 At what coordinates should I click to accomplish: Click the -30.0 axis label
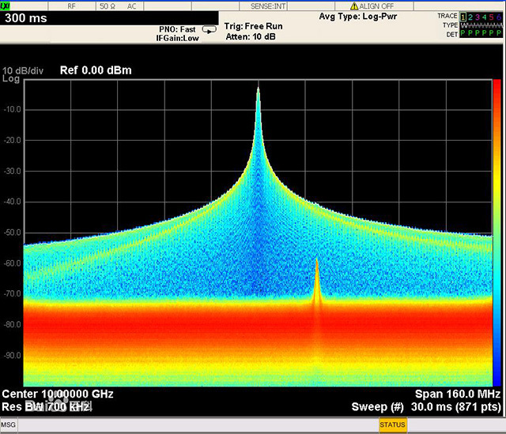(x=13, y=171)
